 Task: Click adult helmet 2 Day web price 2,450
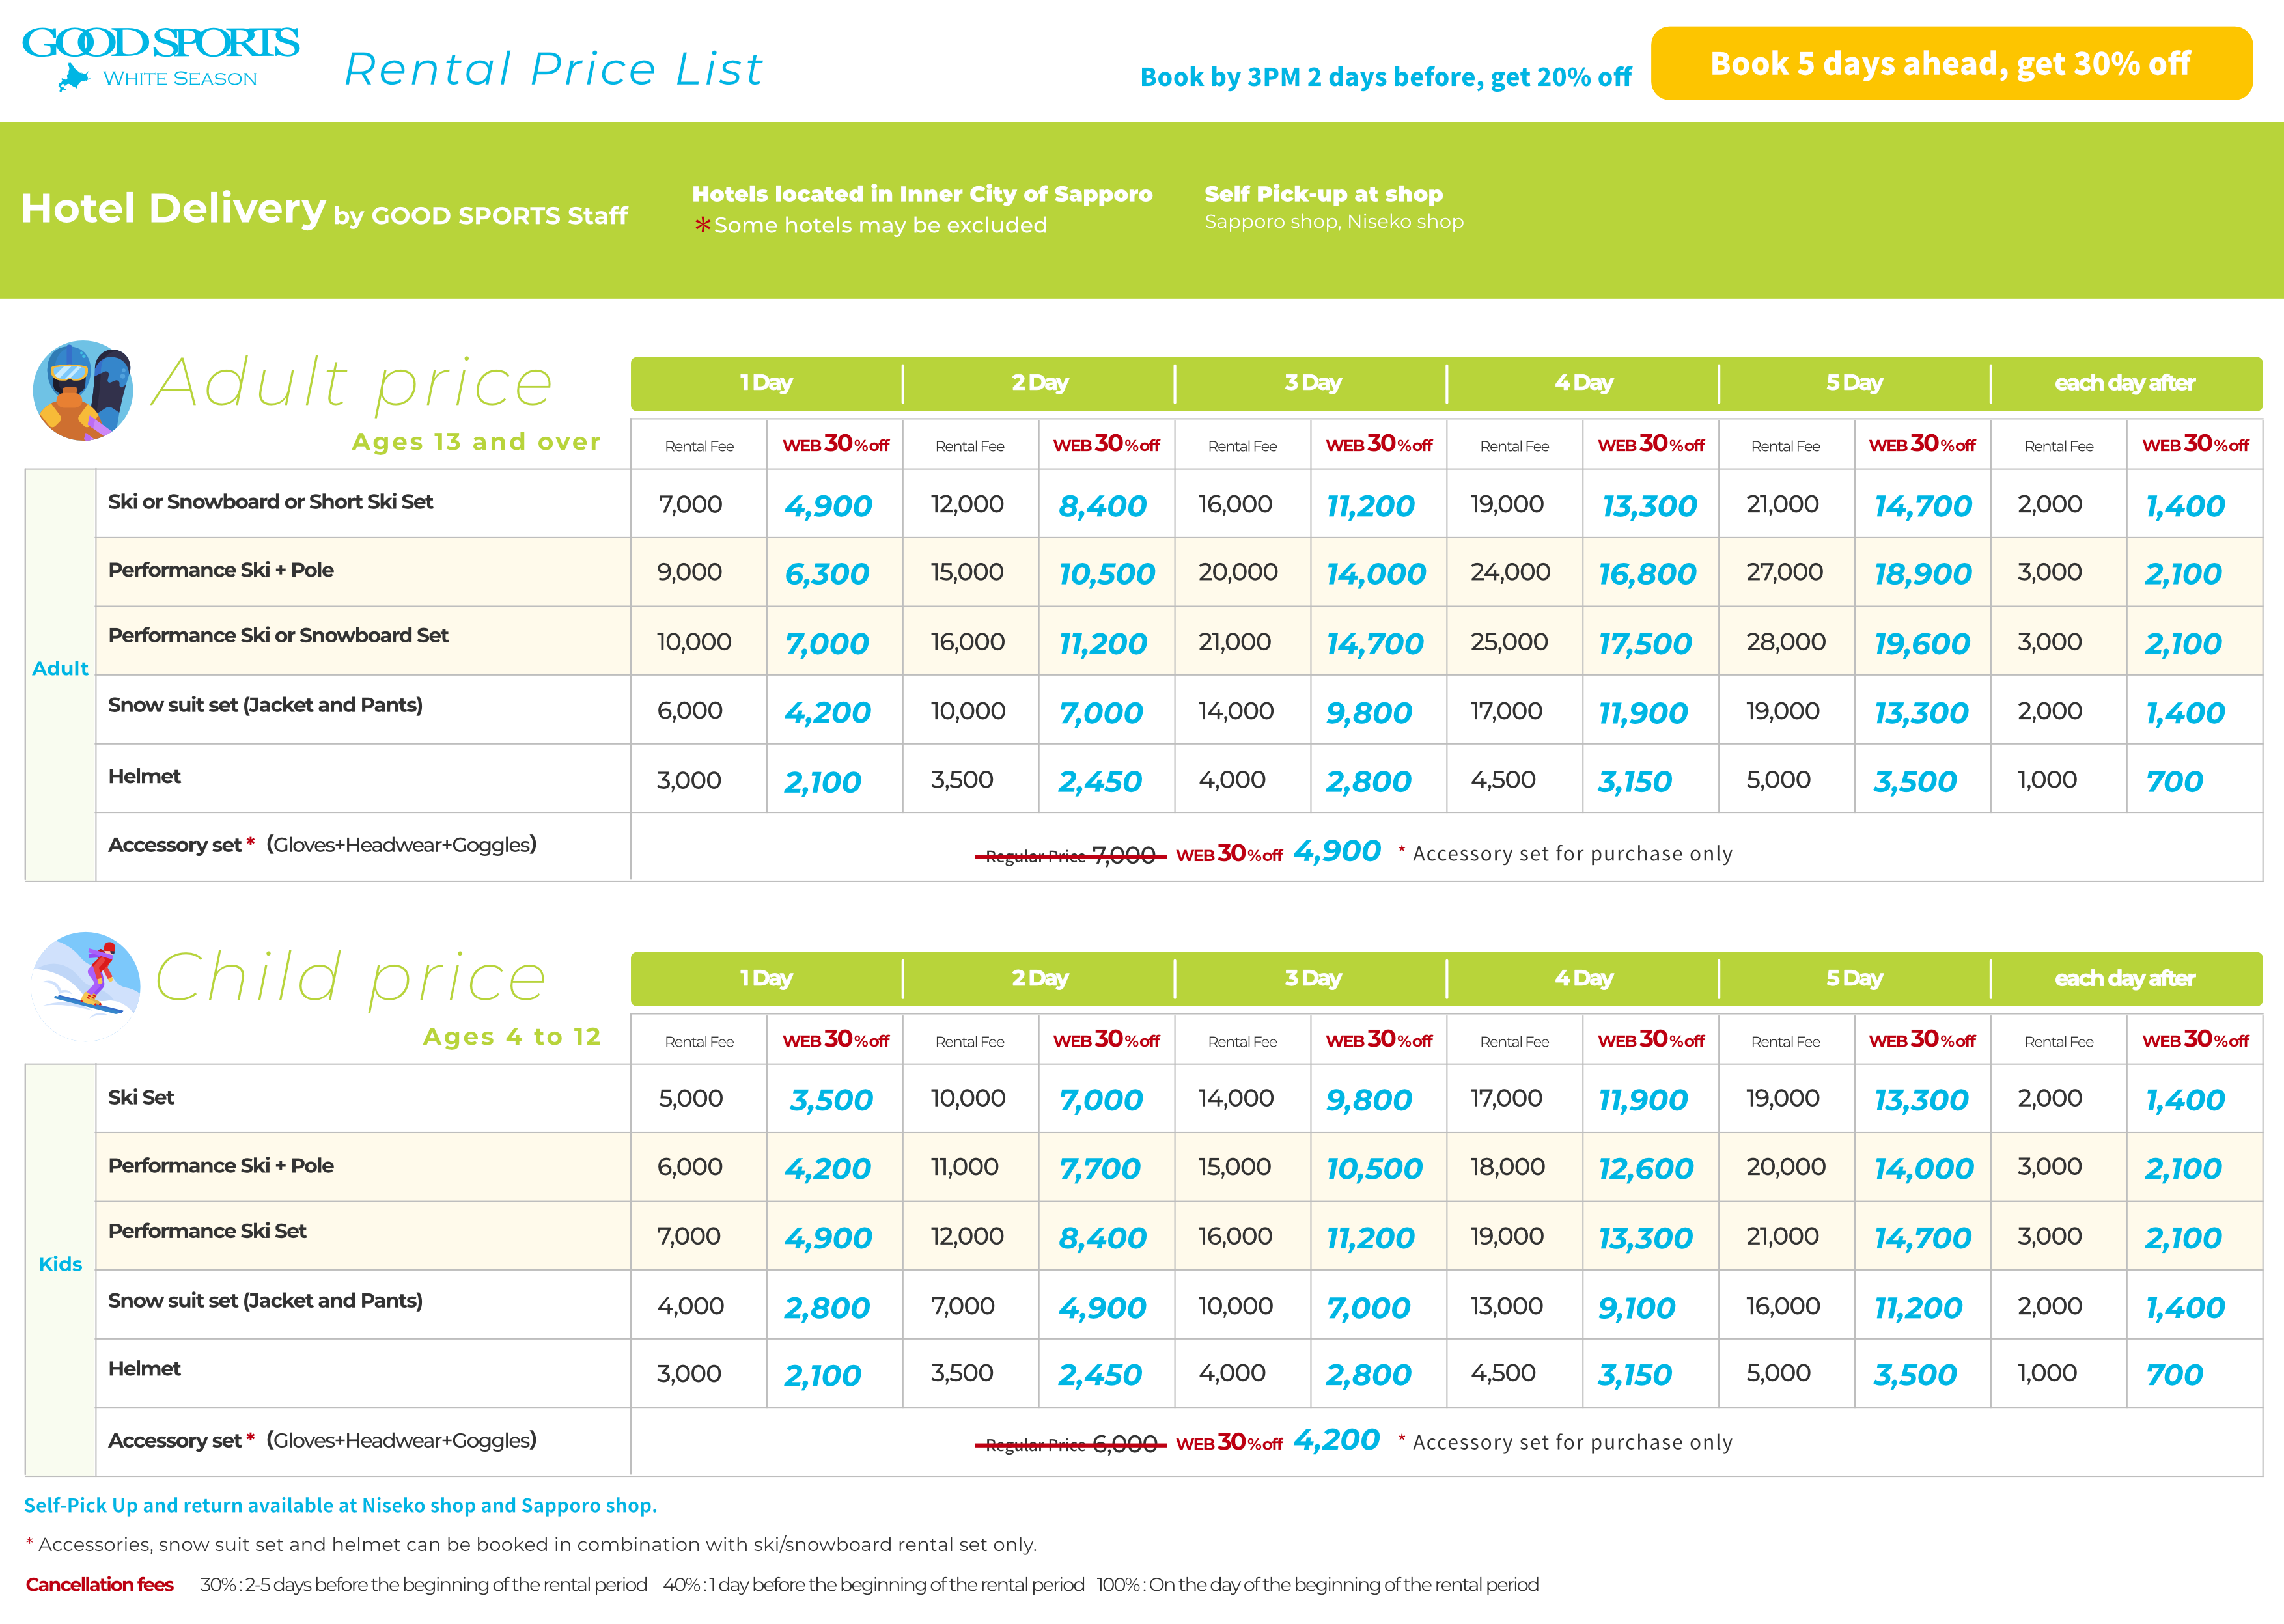[1100, 783]
